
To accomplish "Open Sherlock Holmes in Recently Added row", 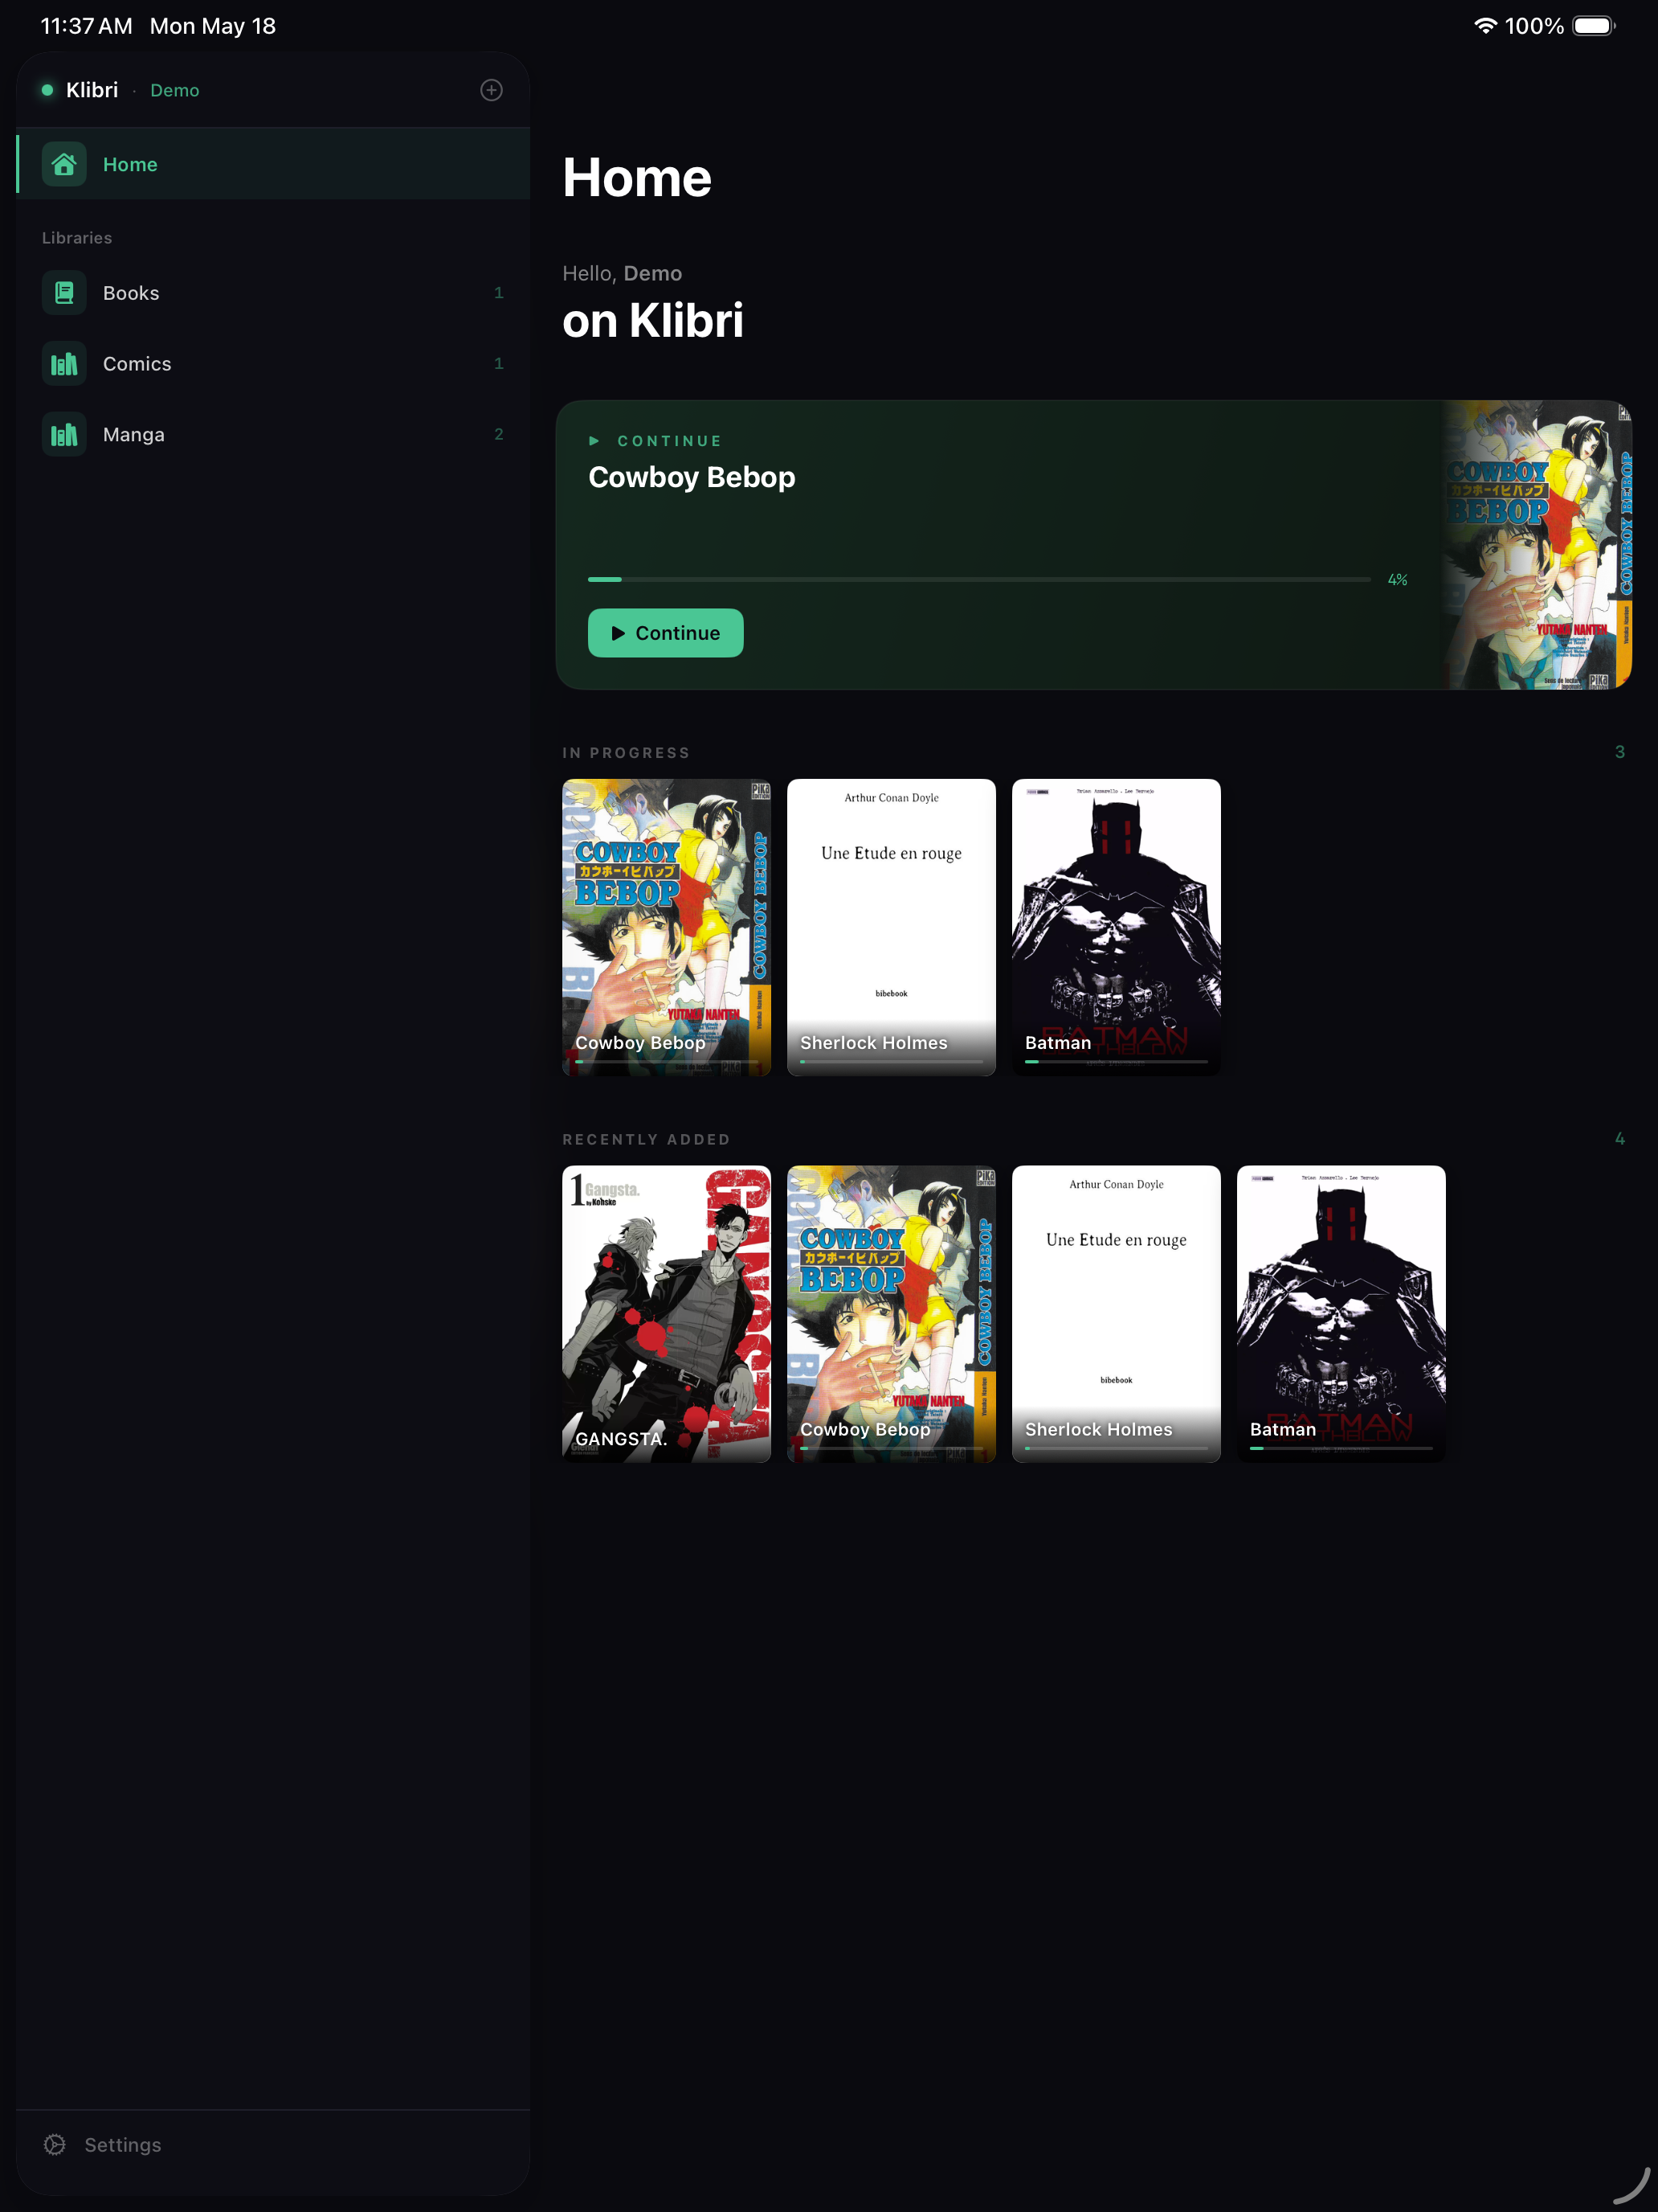I will pyautogui.click(x=1117, y=1314).
